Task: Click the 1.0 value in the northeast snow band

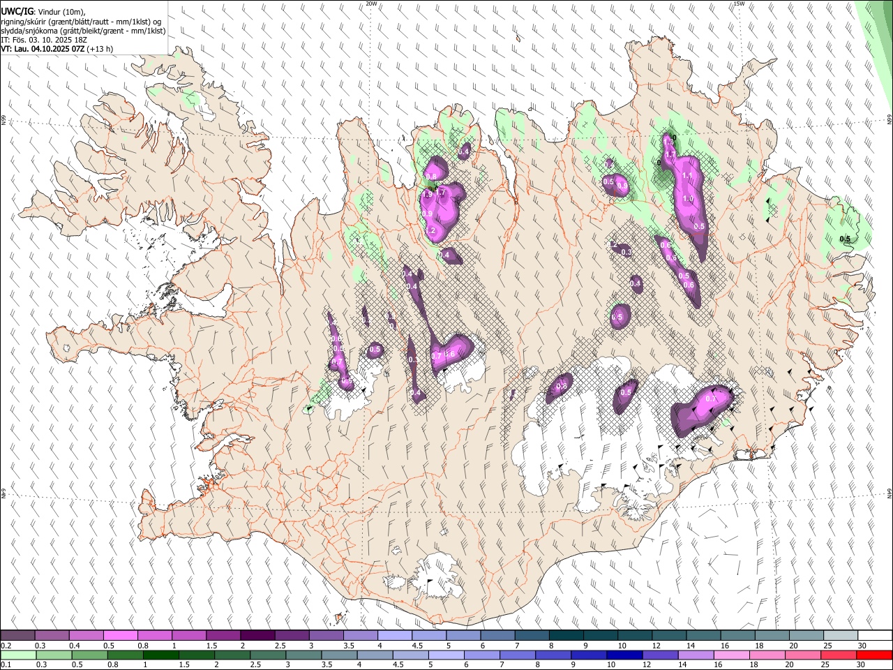Action: point(689,199)
